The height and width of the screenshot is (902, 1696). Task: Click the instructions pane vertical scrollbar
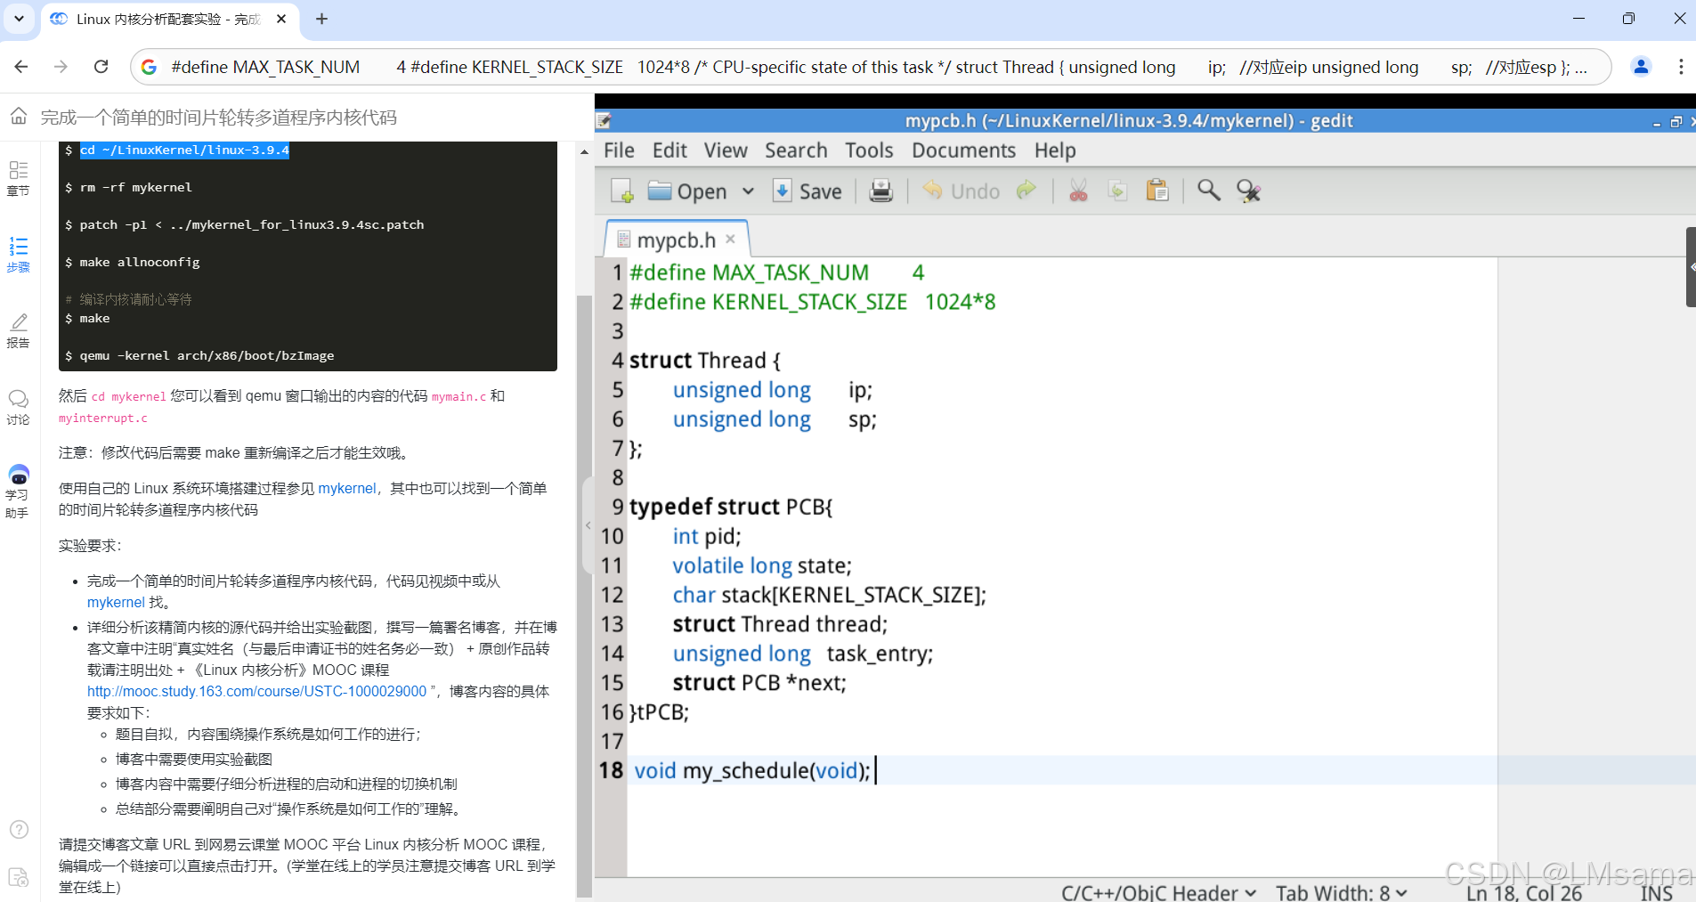tap(584, 597)
